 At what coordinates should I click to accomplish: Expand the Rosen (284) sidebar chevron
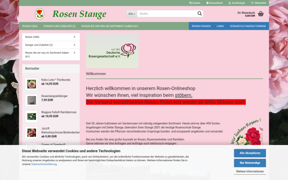coord(74,37)
